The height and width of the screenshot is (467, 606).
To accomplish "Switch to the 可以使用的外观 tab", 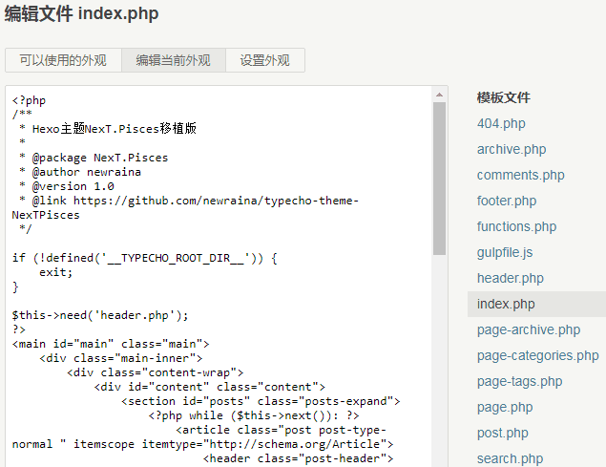I will (x=63, y=60).
